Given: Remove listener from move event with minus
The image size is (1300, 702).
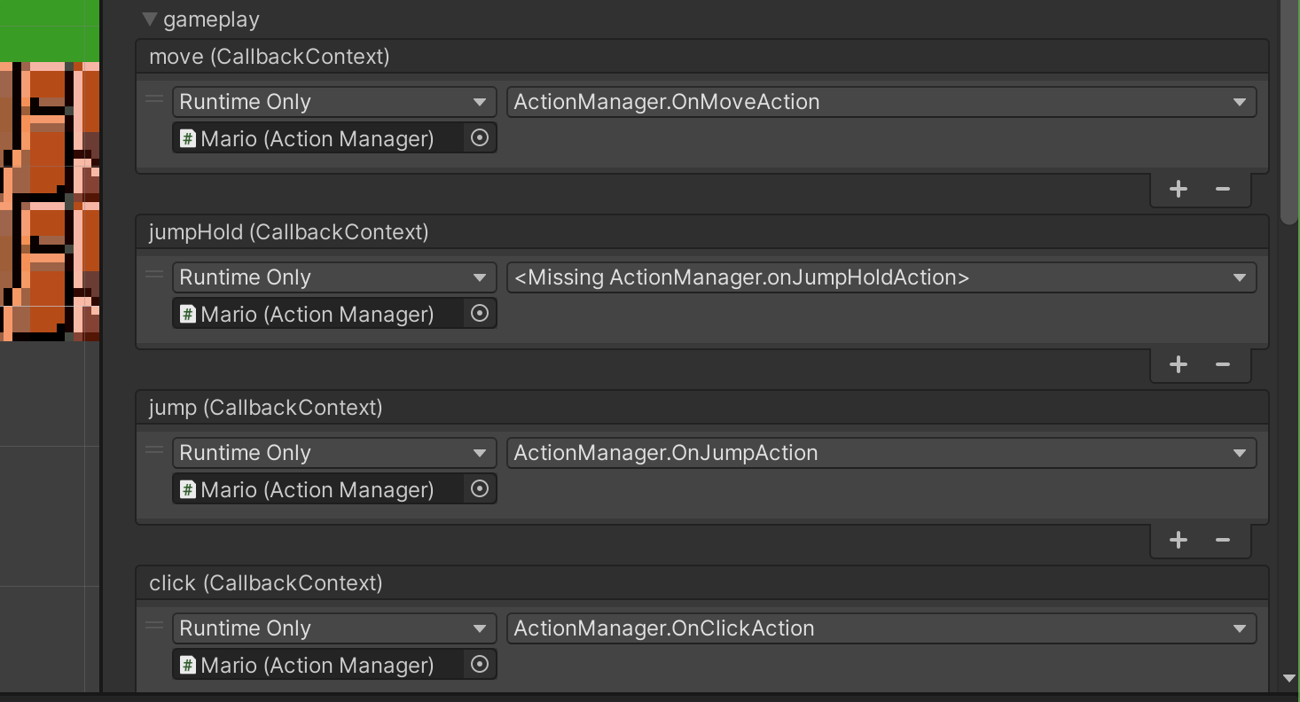Looking at the screenshot, I should [x=1223, y=189].
